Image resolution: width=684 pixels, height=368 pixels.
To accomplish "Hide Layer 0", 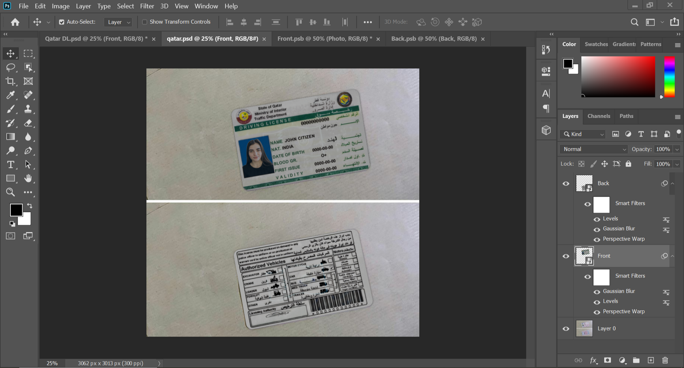I will click(x=566, y=329).
